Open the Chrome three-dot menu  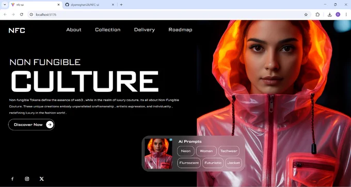[x=346, y=14]
